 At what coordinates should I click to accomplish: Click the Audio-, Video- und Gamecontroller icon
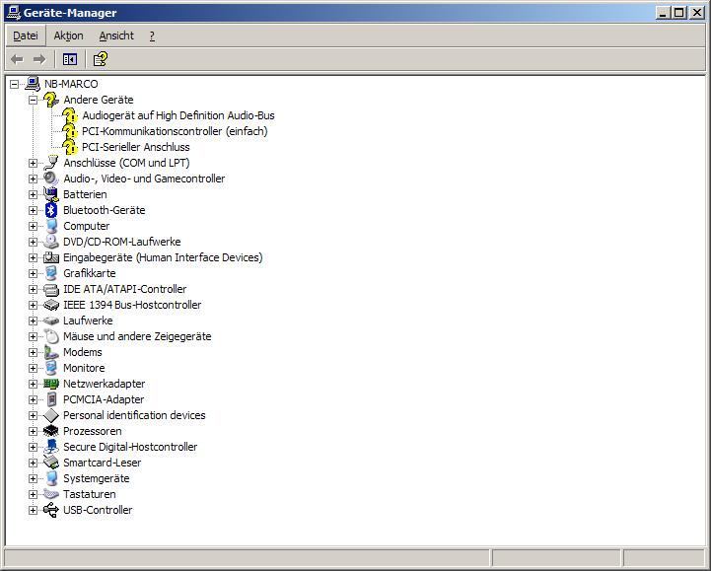pyautogui.click(x=51, y=178)
